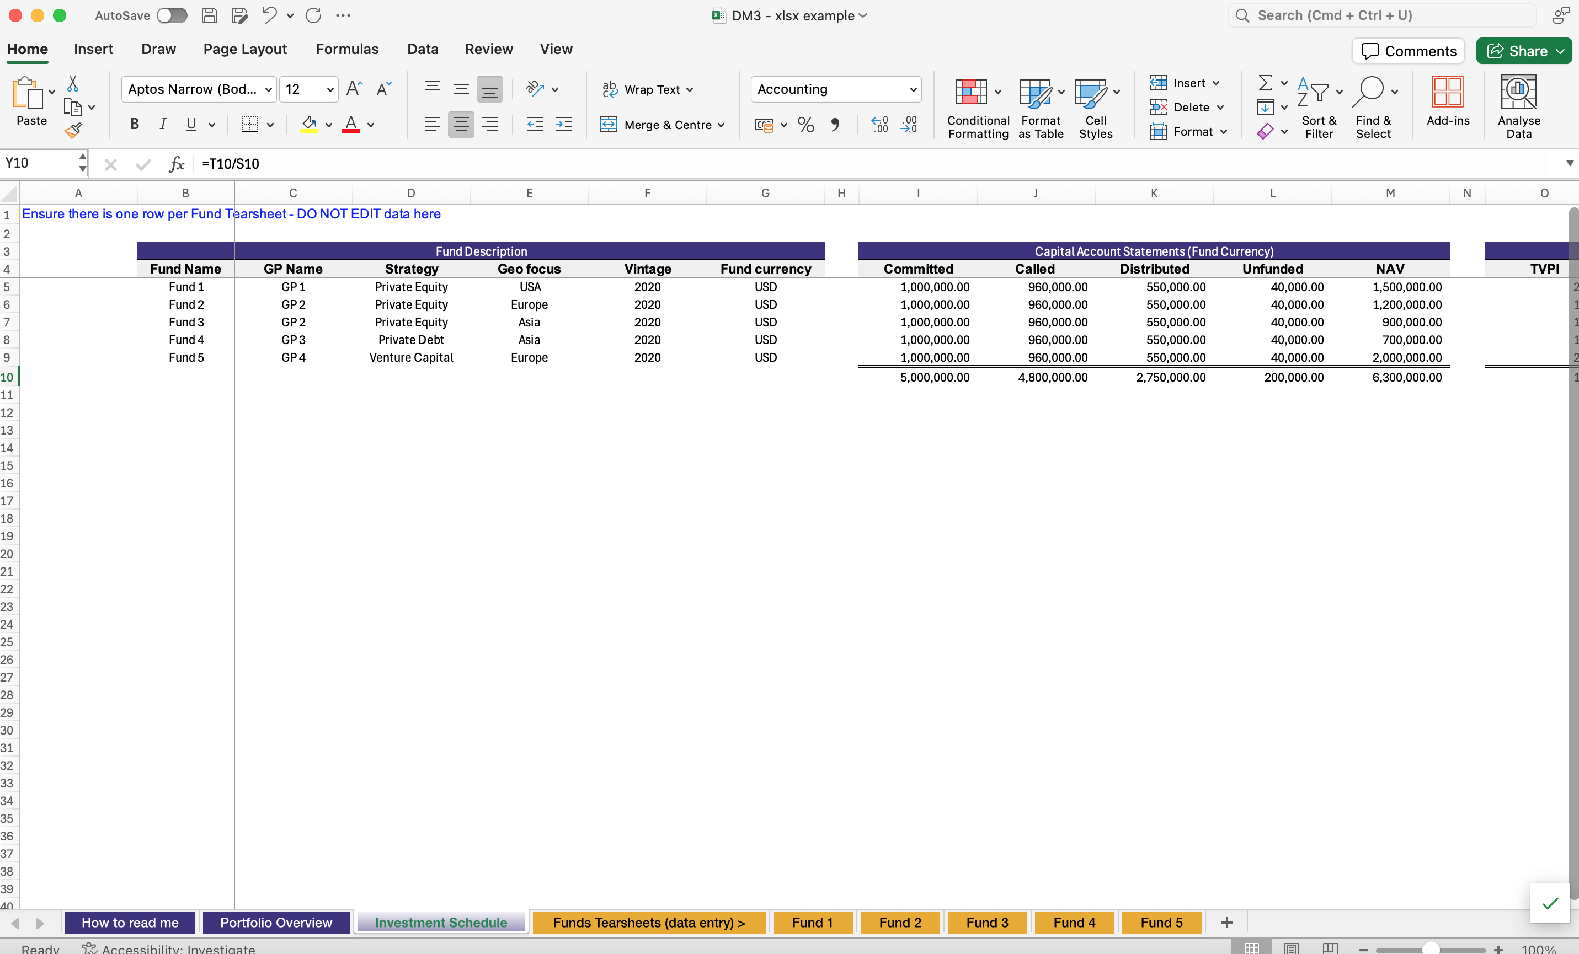Open the border style dropdown
The width and height of the screenshot is (1579, 954).
coord(269,124)
